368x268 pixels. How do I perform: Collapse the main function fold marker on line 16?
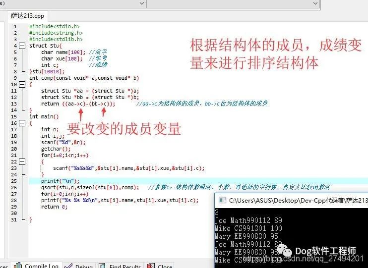(x=22, y=123)
